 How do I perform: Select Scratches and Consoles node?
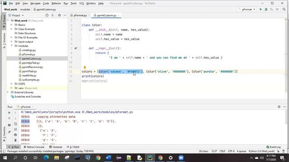[26, 96]
